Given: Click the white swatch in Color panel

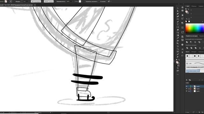Looking at the screenshot, I should [189, 22].
